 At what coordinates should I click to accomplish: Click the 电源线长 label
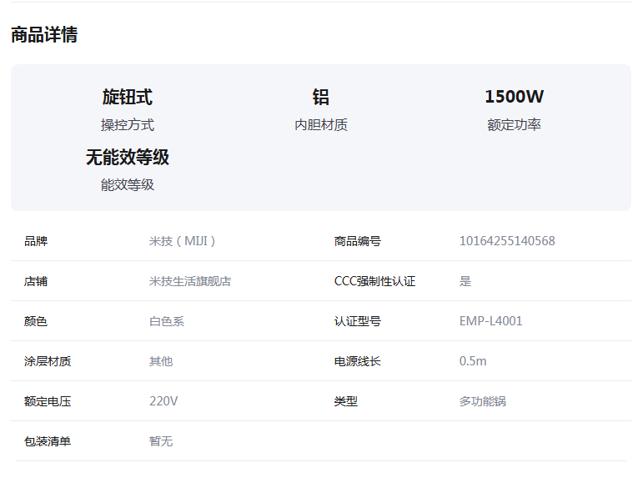357,361
